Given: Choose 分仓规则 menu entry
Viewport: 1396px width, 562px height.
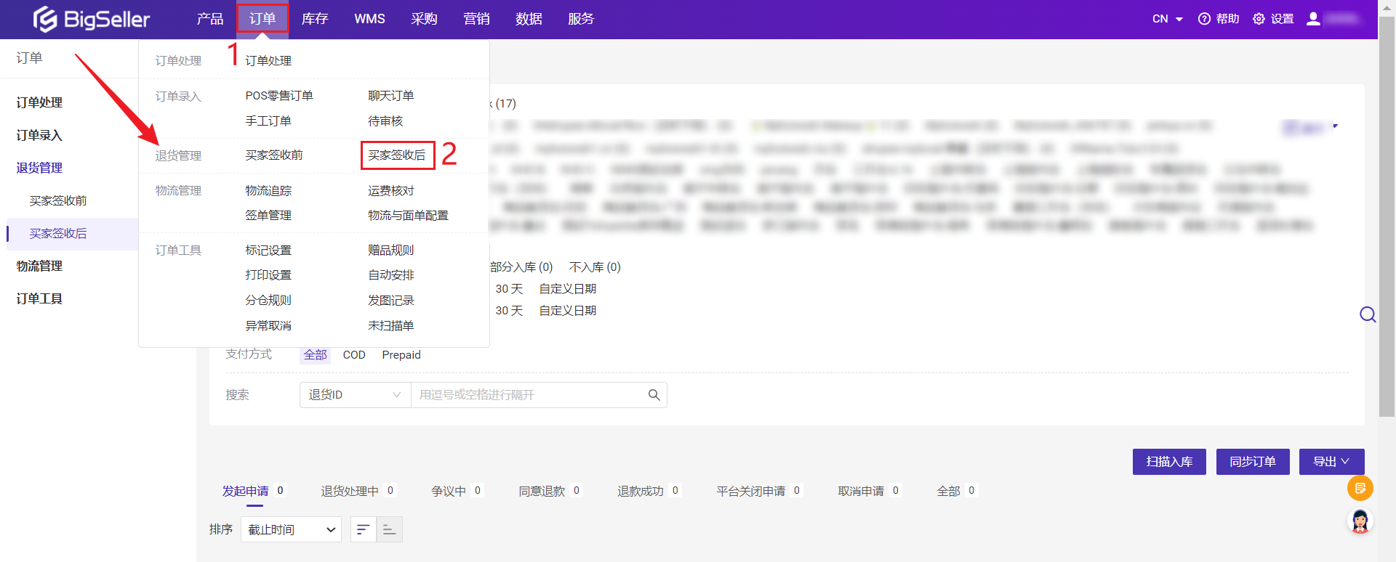Looking at the screenshot, I should [x=268, y=301].
